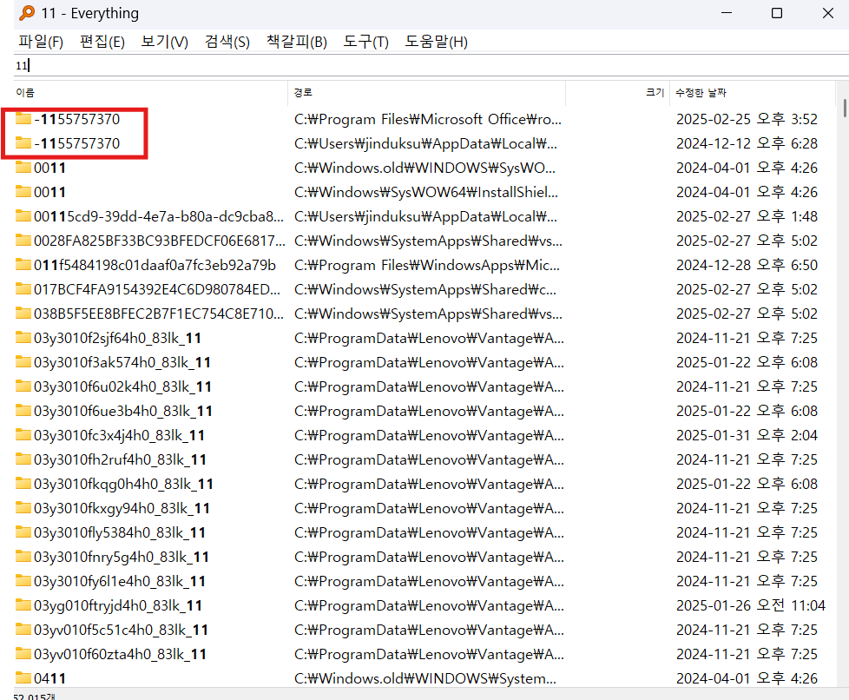
Task: Open the 도구(T) menu
Action: (366, 42)
